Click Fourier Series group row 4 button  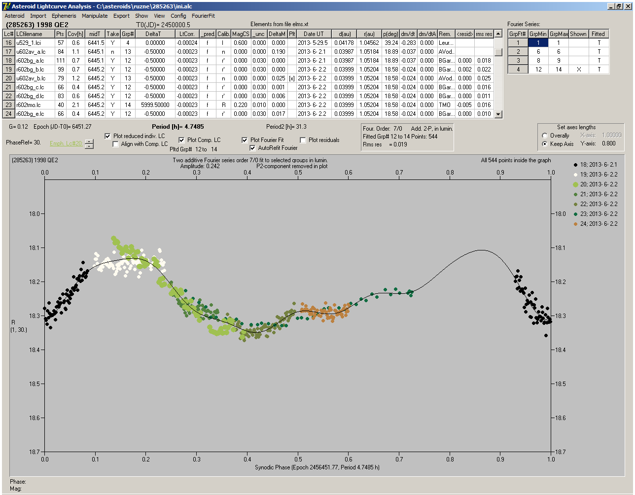(x=518, y=70)
